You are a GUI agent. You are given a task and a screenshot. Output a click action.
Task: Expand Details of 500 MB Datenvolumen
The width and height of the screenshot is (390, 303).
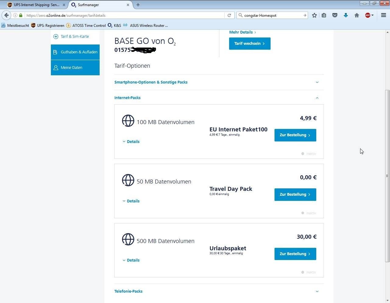(x=131, y=260)
